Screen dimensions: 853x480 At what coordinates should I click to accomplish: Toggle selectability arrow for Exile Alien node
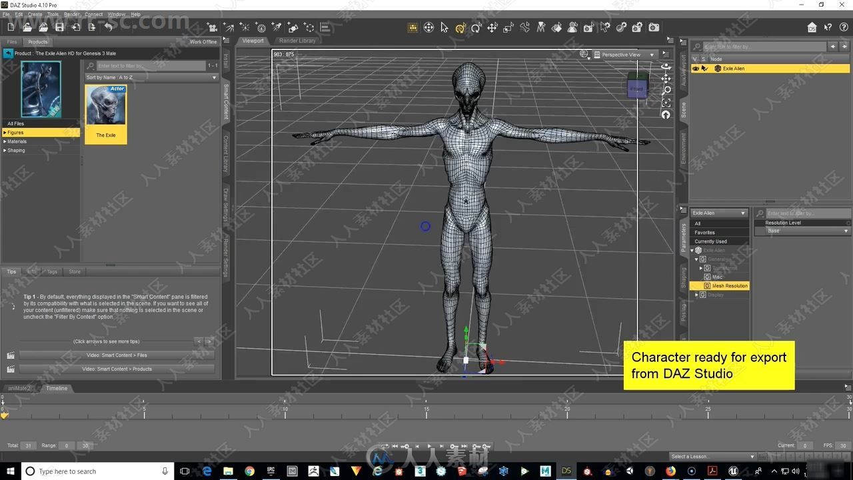[704, 69]
